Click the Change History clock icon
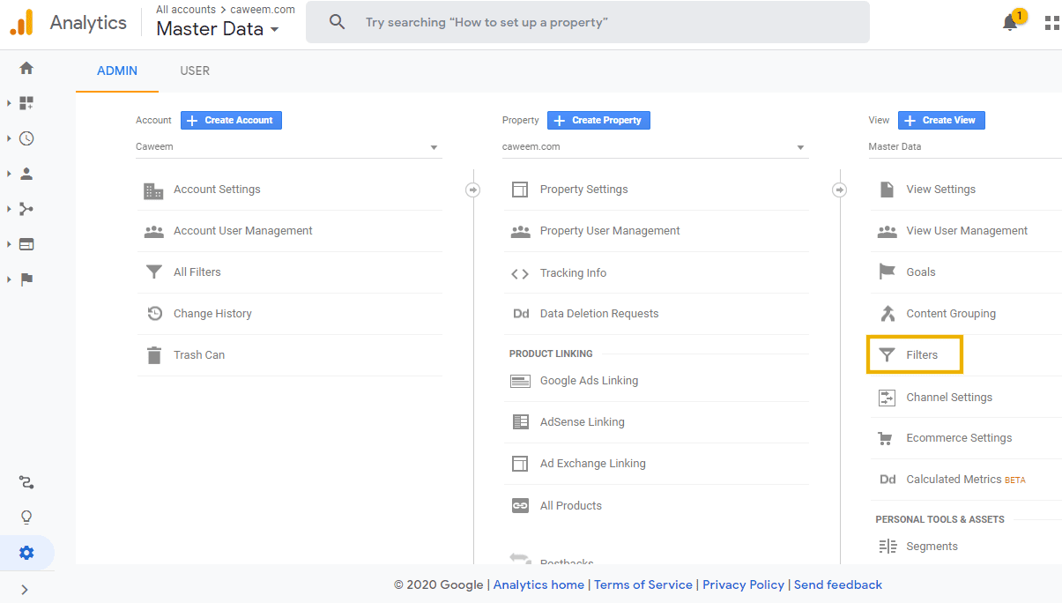The width and height of the screenshot is (1062, 603). pyautogui.click(x=154, y=314)
